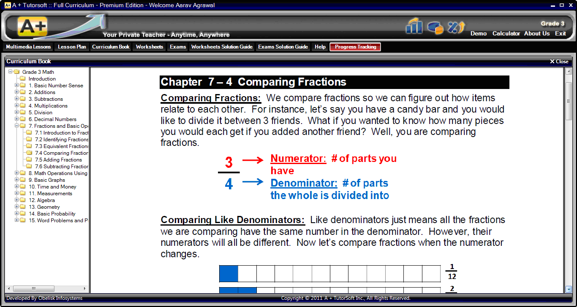Expand the 1. Basic Number Sense node
The width and height of the screenshot is (577, 307).
pos(17,86)
